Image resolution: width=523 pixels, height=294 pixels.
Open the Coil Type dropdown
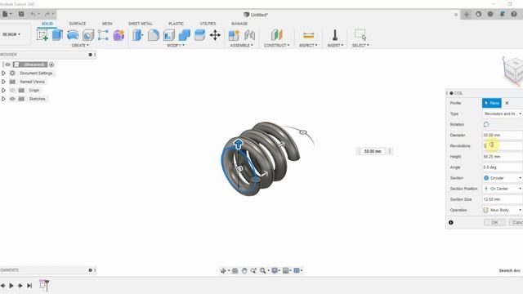pyautogui.click(x=503, y=114)
